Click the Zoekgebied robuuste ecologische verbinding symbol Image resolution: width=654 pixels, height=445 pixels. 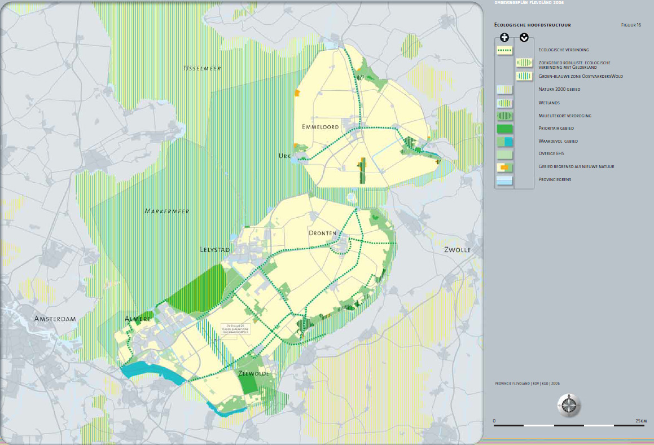[x=524, y=63]
